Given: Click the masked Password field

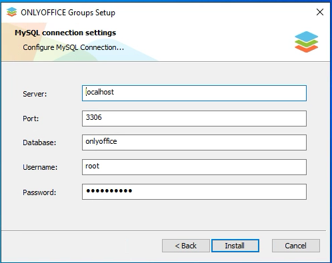Looking at the screenshot, I should (x=194, y=192).
